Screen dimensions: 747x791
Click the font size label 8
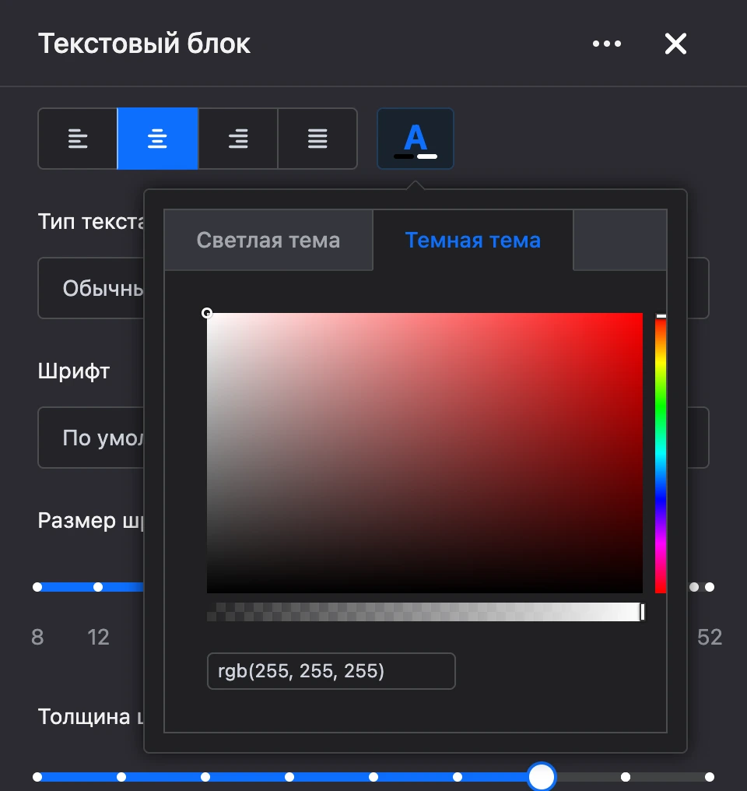tap(37, 637)
